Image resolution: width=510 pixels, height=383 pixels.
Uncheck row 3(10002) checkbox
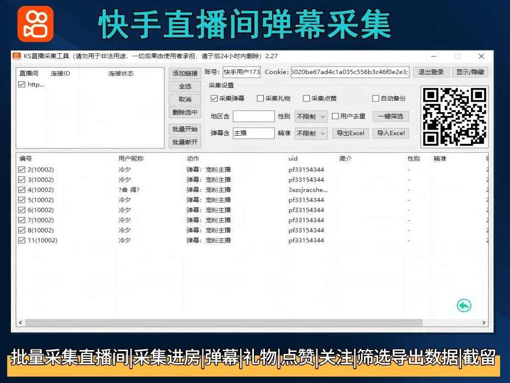[22, 180]
